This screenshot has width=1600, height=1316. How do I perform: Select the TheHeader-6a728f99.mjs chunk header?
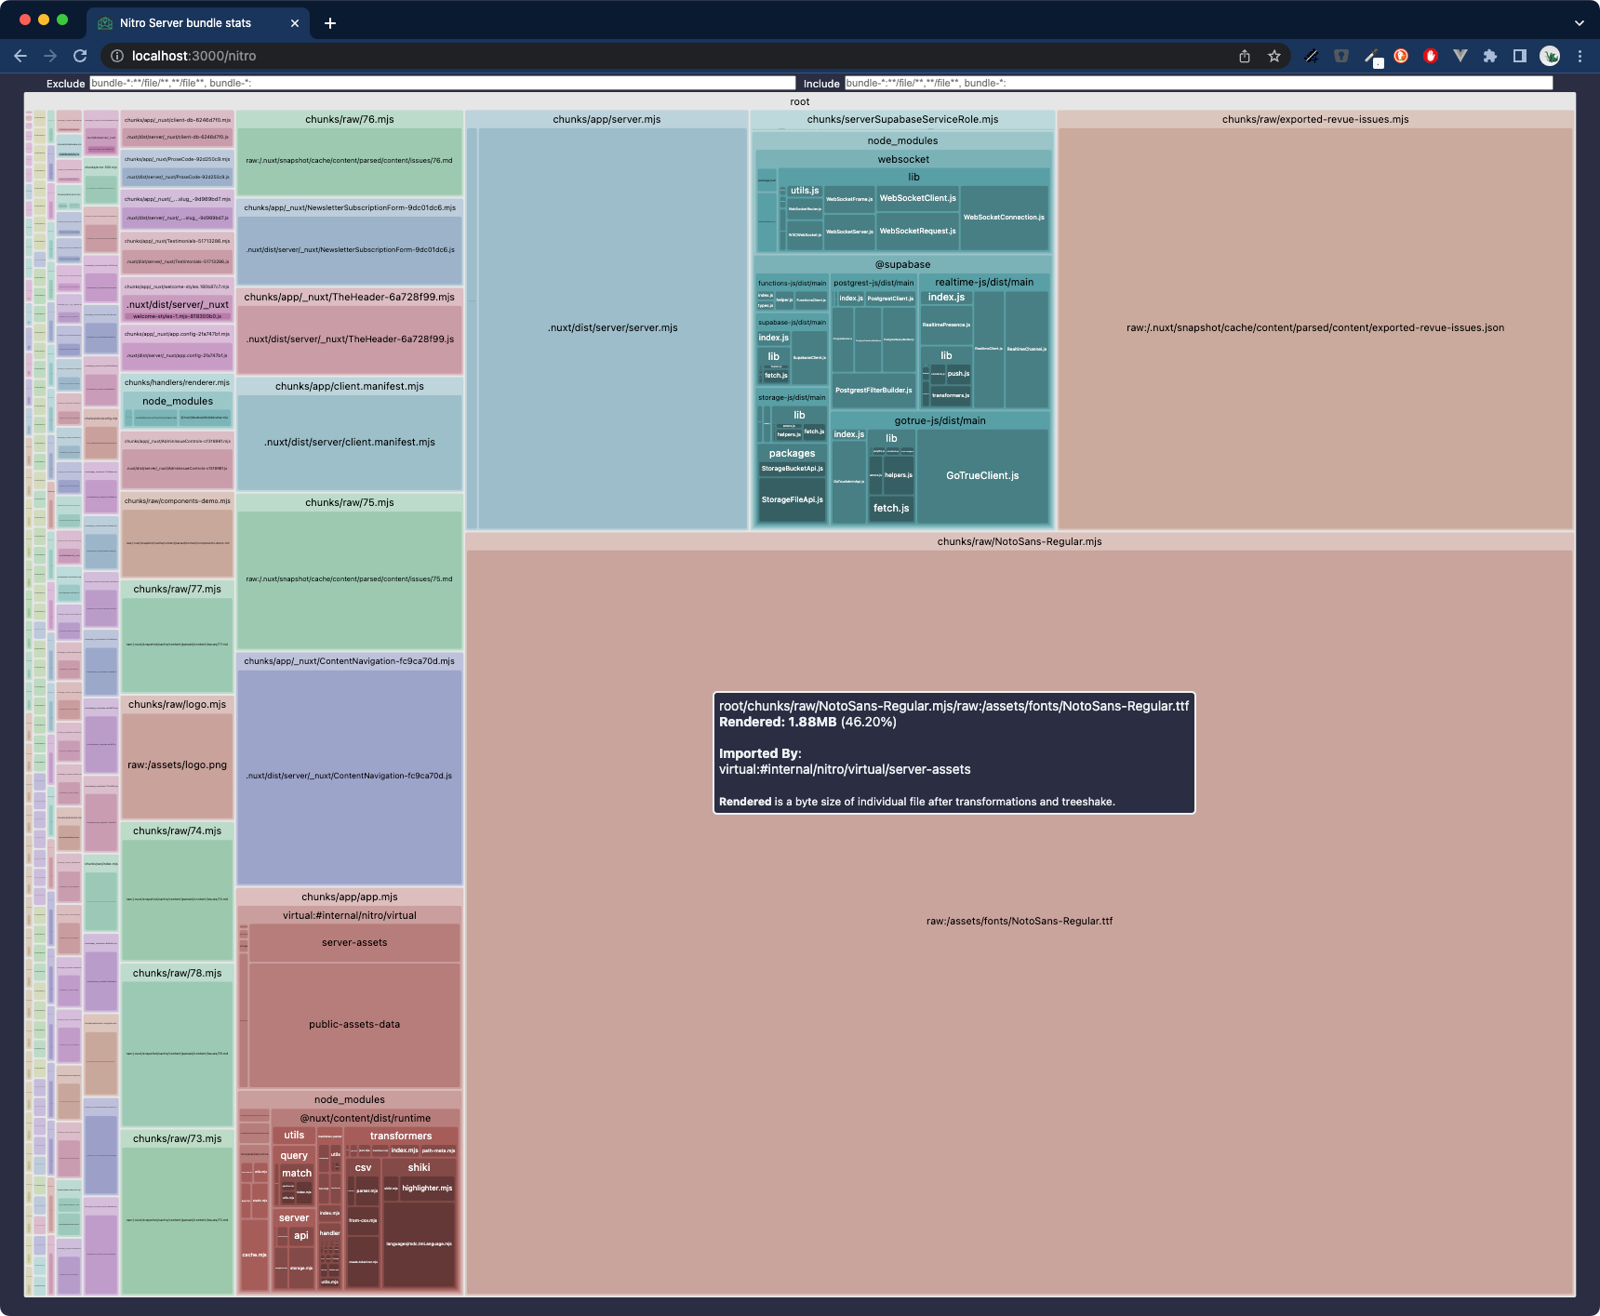tap(350, 297)
